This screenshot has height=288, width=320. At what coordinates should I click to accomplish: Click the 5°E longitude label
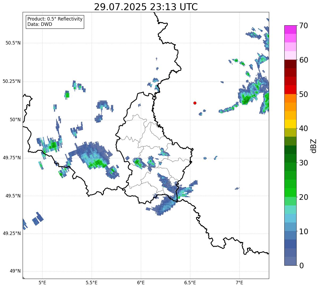[x=42, y=283]
